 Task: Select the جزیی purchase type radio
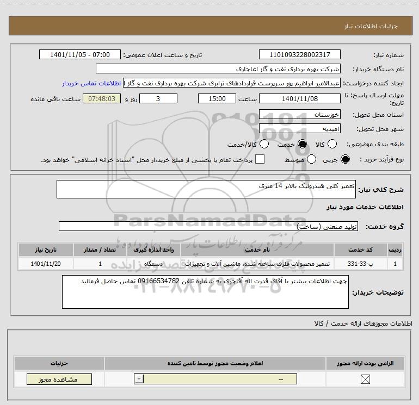click(x=345, y=159)
